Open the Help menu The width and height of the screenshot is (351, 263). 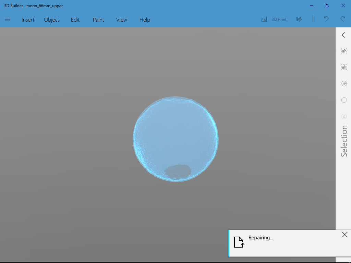click(x=145, y=20)
